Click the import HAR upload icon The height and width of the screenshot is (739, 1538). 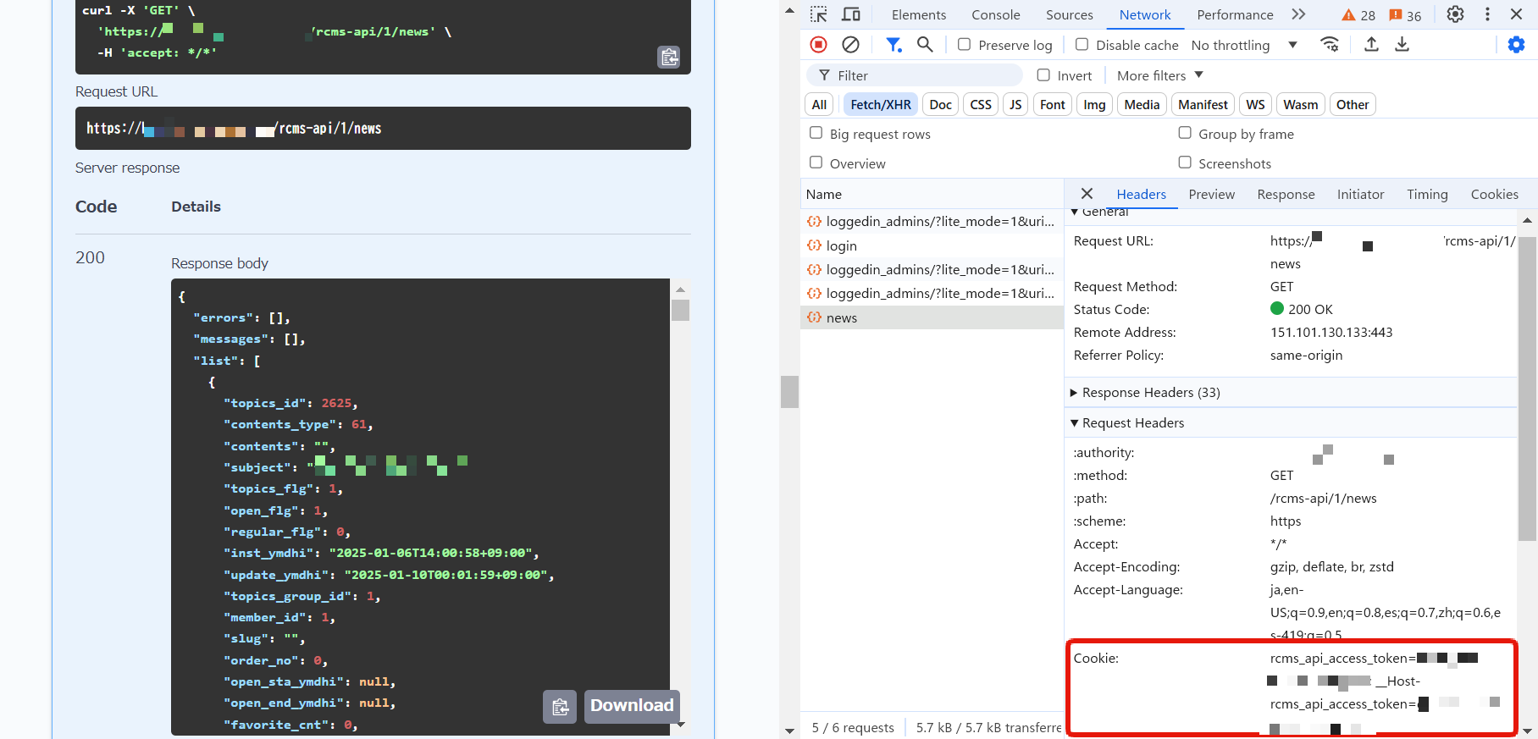pyautogui.click(x=1371, y=45)
